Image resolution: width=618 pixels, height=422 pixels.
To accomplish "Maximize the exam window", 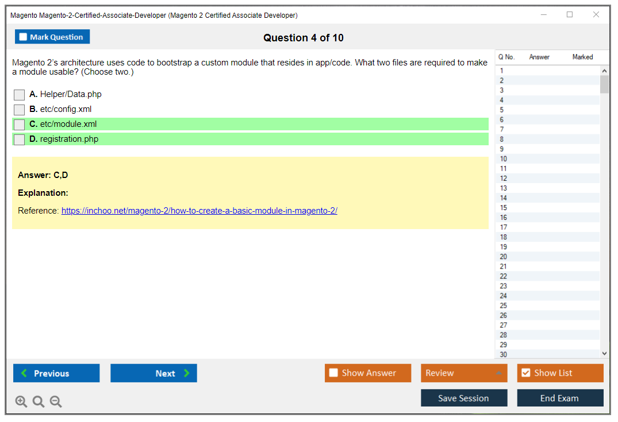I will tap(570, 15).
